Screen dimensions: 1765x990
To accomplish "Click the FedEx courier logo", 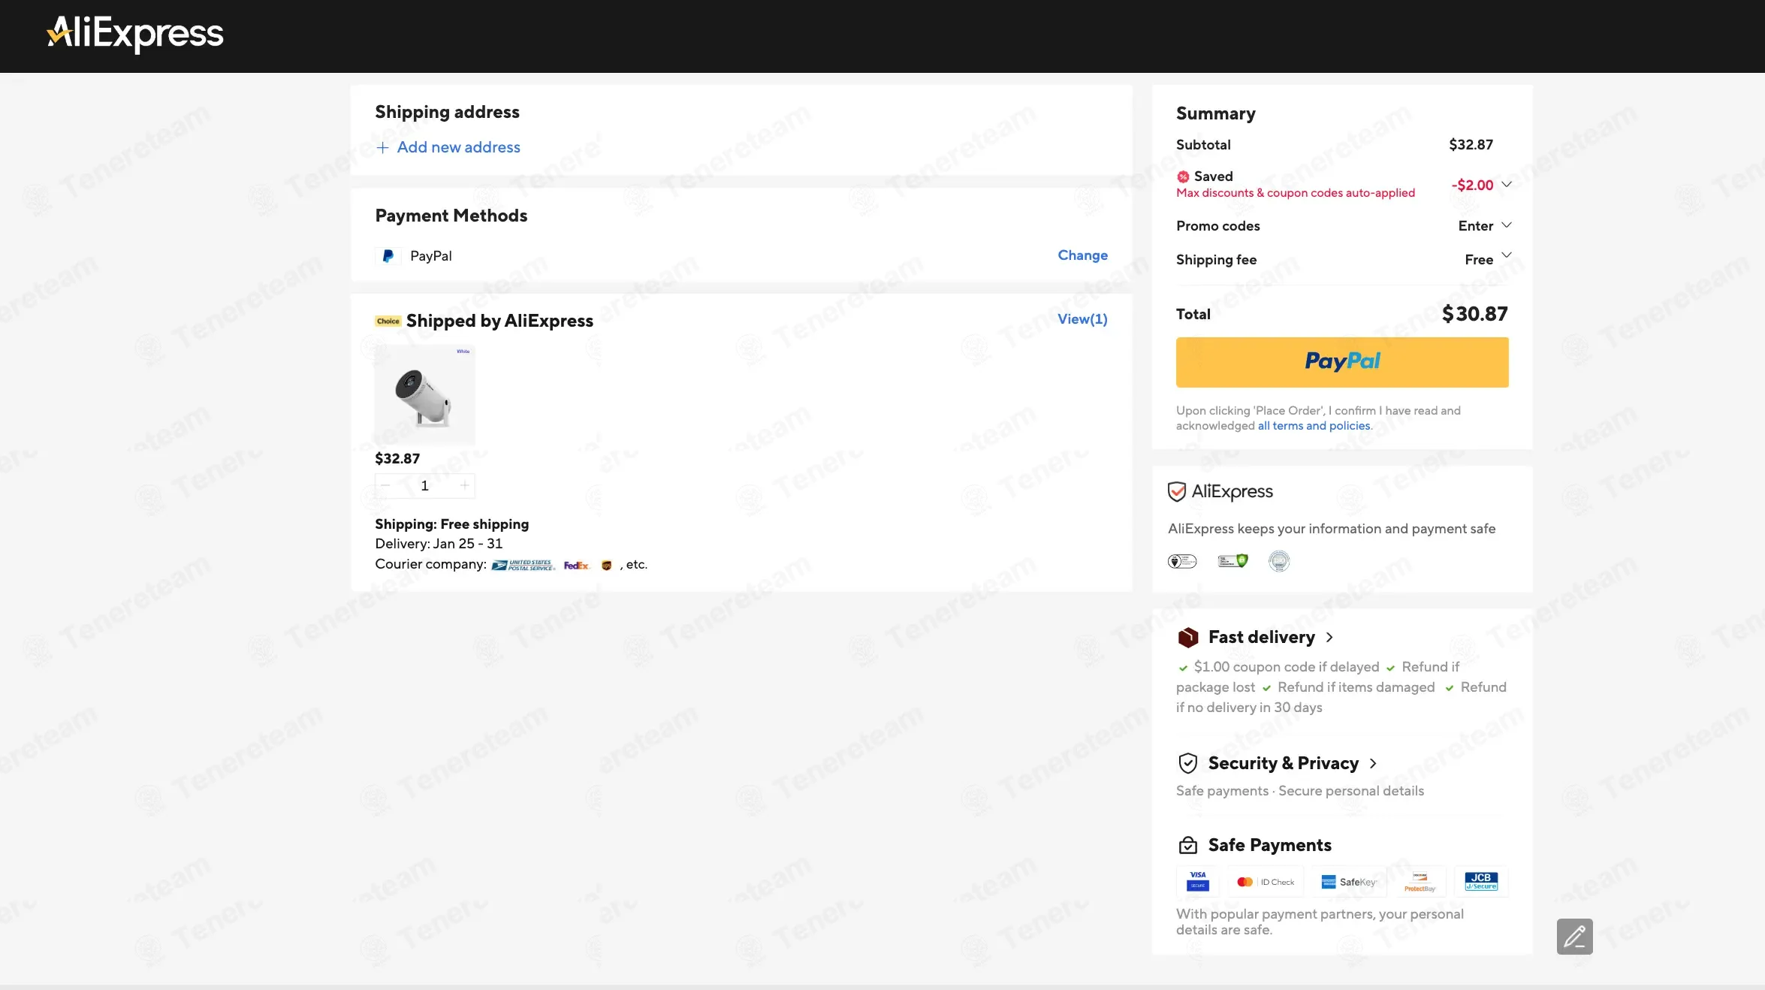I will (577, 566).
